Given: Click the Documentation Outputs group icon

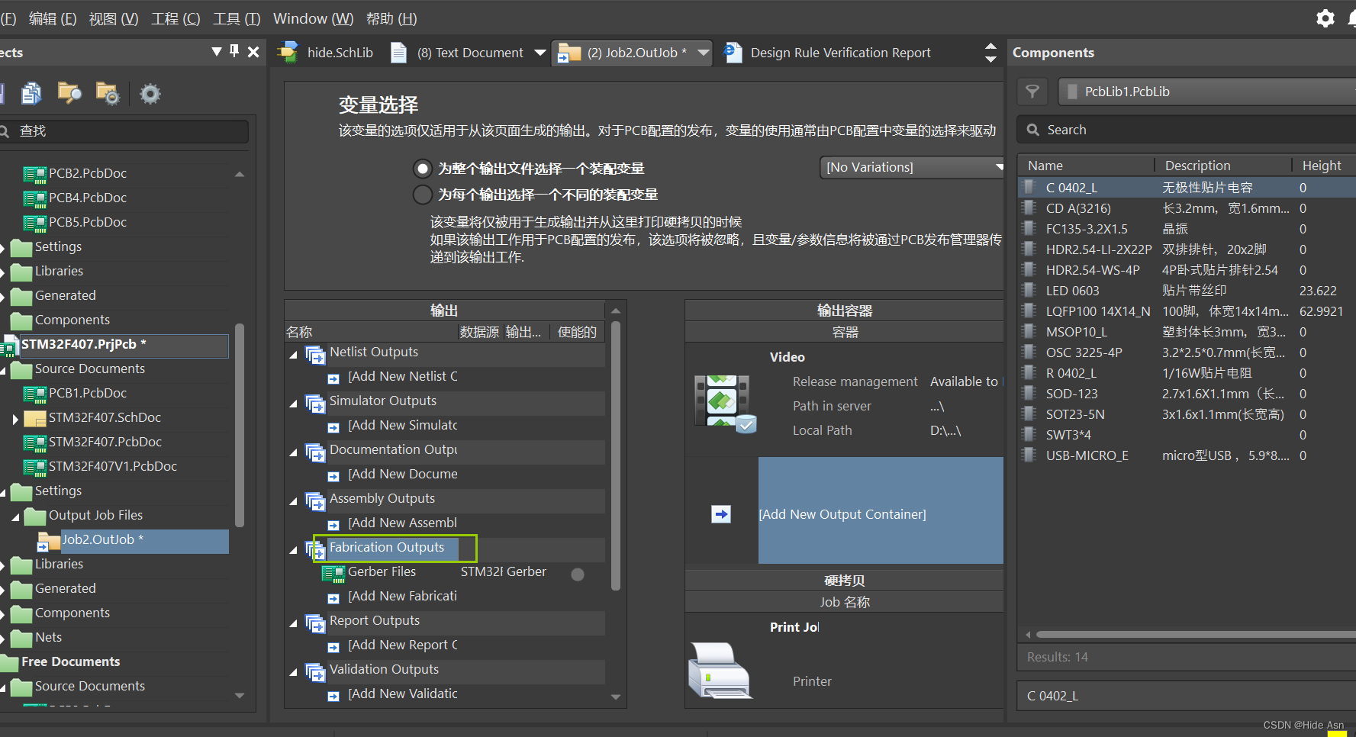Looking at the screenshot, I should (315, 452).
